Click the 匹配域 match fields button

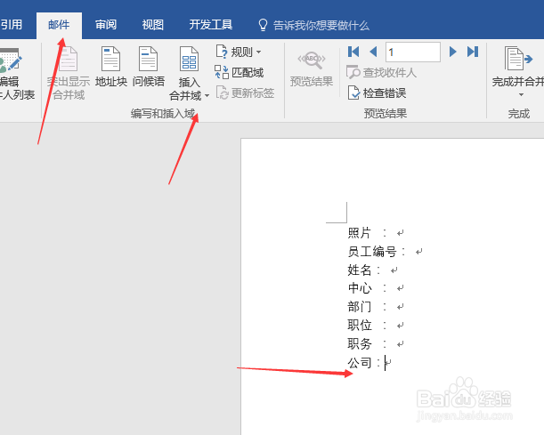tap(239, 72)
